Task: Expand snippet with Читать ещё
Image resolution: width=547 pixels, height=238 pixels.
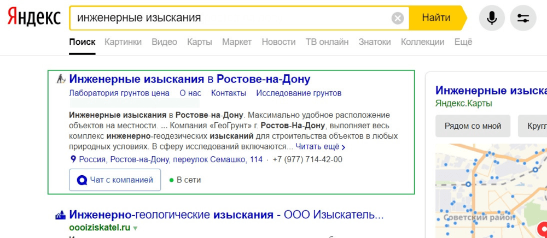Action: [320, 147]
